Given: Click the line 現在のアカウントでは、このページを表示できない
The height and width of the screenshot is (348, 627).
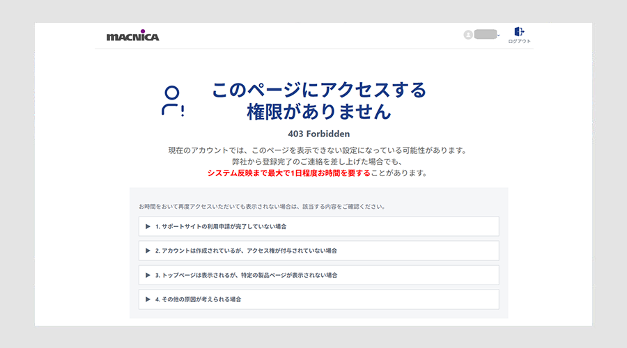Looking at the screenshot, I should pos(318,150).
